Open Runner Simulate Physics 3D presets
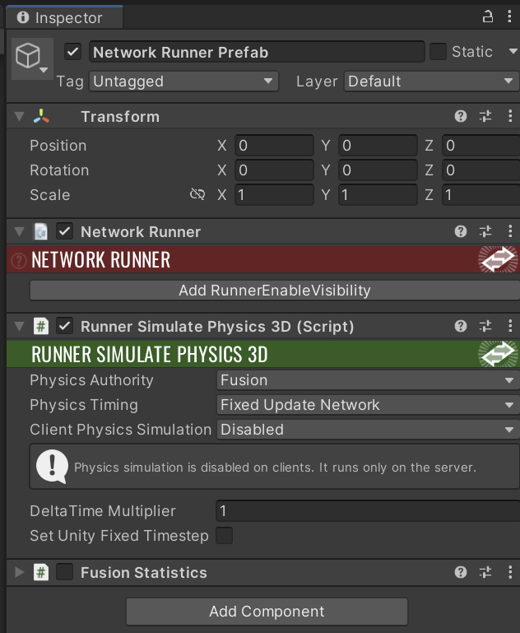 pyautogui.click(x=485, y=326)
